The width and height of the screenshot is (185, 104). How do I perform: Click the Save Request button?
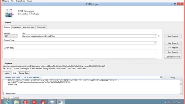[x=173, y=52]
